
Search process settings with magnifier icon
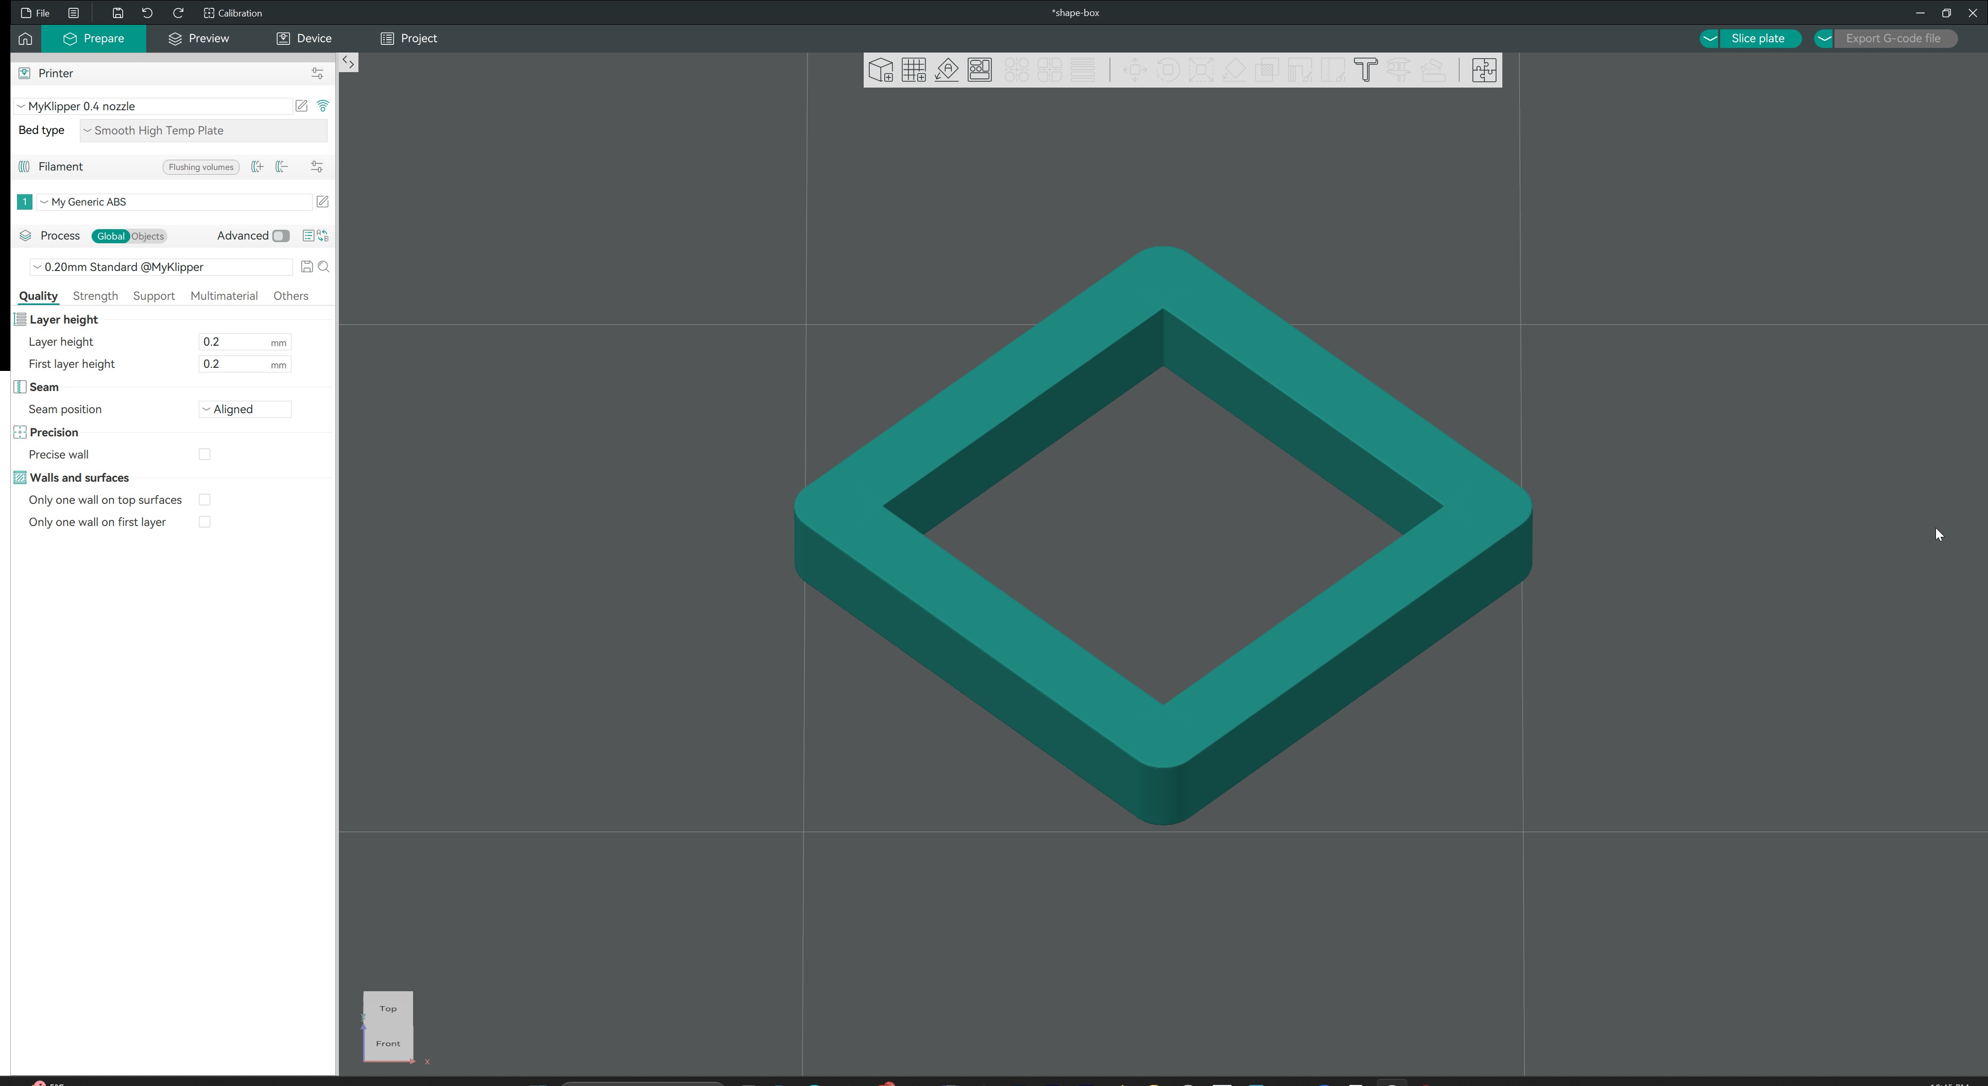click(324, 267)
